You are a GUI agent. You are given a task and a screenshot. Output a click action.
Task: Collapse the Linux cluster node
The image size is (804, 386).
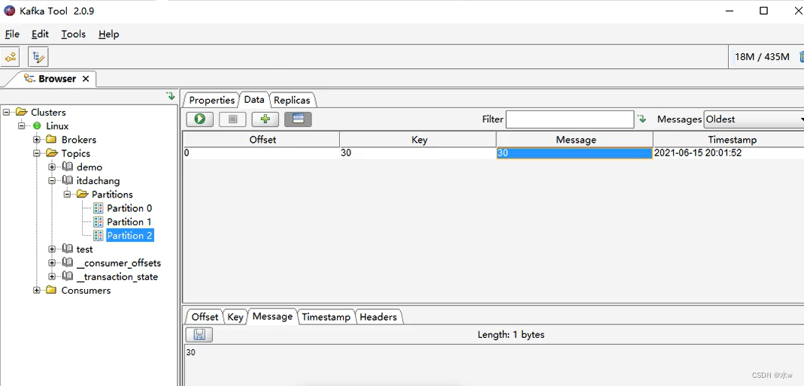coord(22,126)
